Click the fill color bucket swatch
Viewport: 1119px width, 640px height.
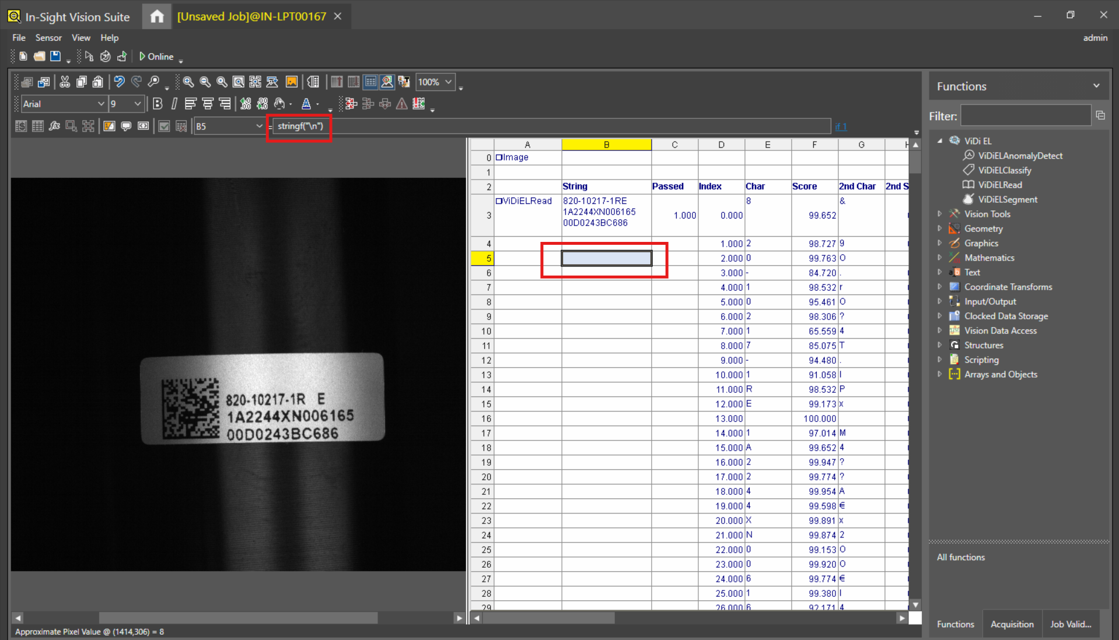pos(279,104)
